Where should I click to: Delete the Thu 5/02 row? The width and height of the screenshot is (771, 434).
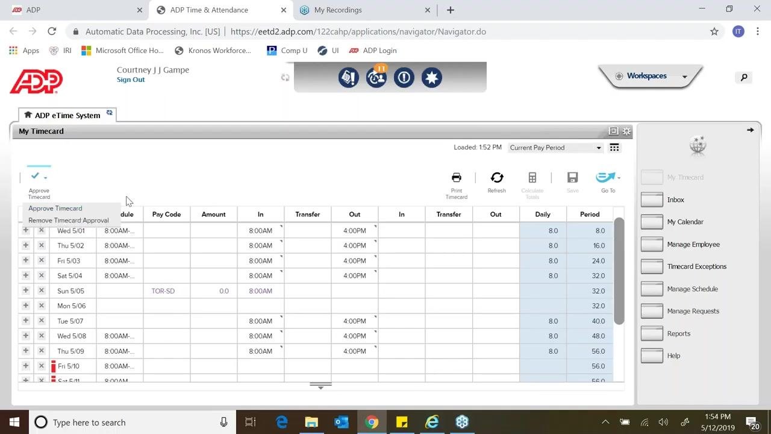point(42,245)
